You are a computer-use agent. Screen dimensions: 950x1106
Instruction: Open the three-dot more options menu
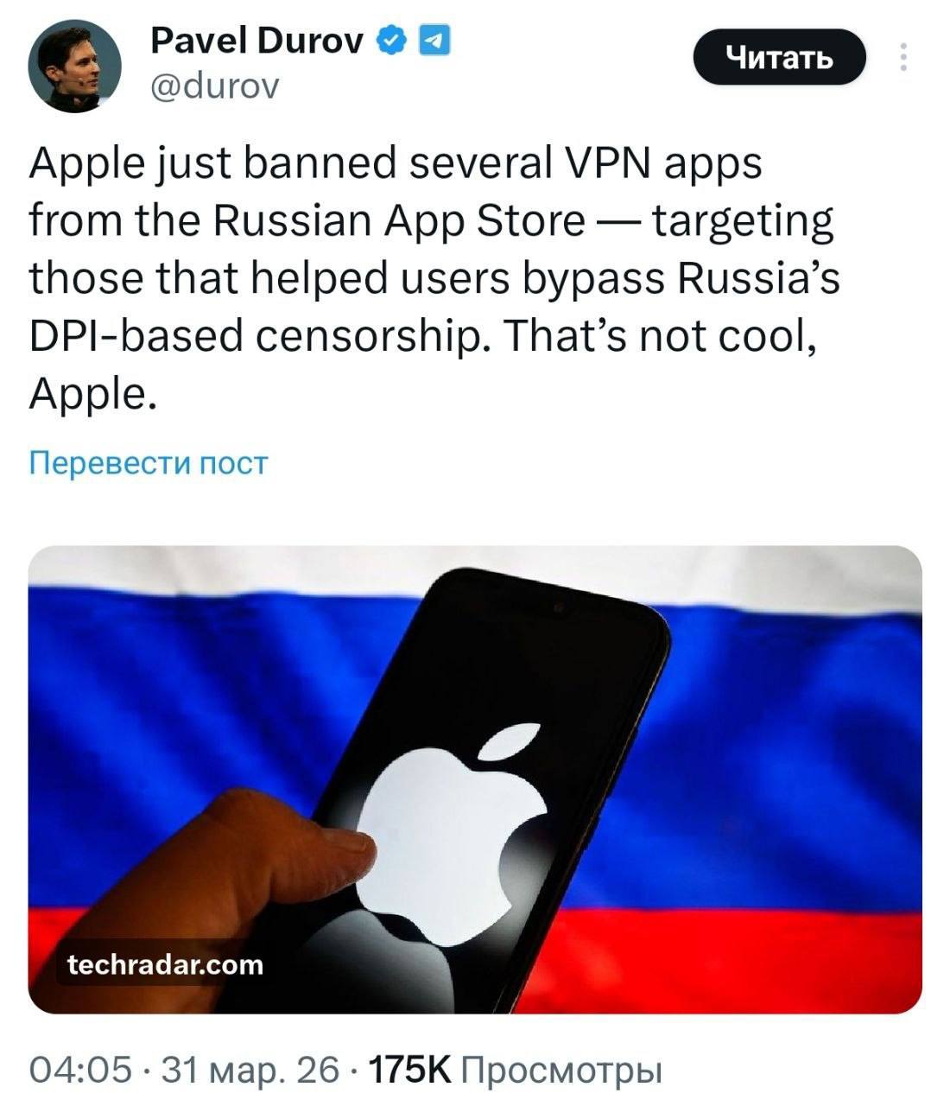pyautogui.click(x=903, y=57)
